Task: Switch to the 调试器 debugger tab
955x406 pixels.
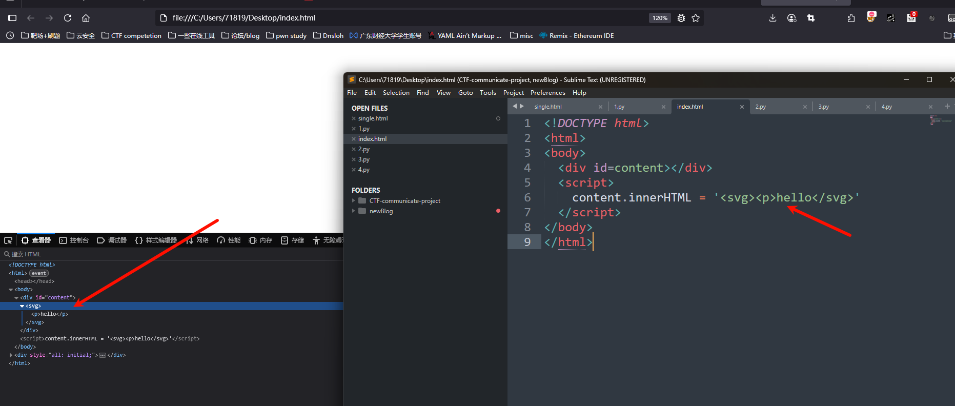Action: (112, 240)
